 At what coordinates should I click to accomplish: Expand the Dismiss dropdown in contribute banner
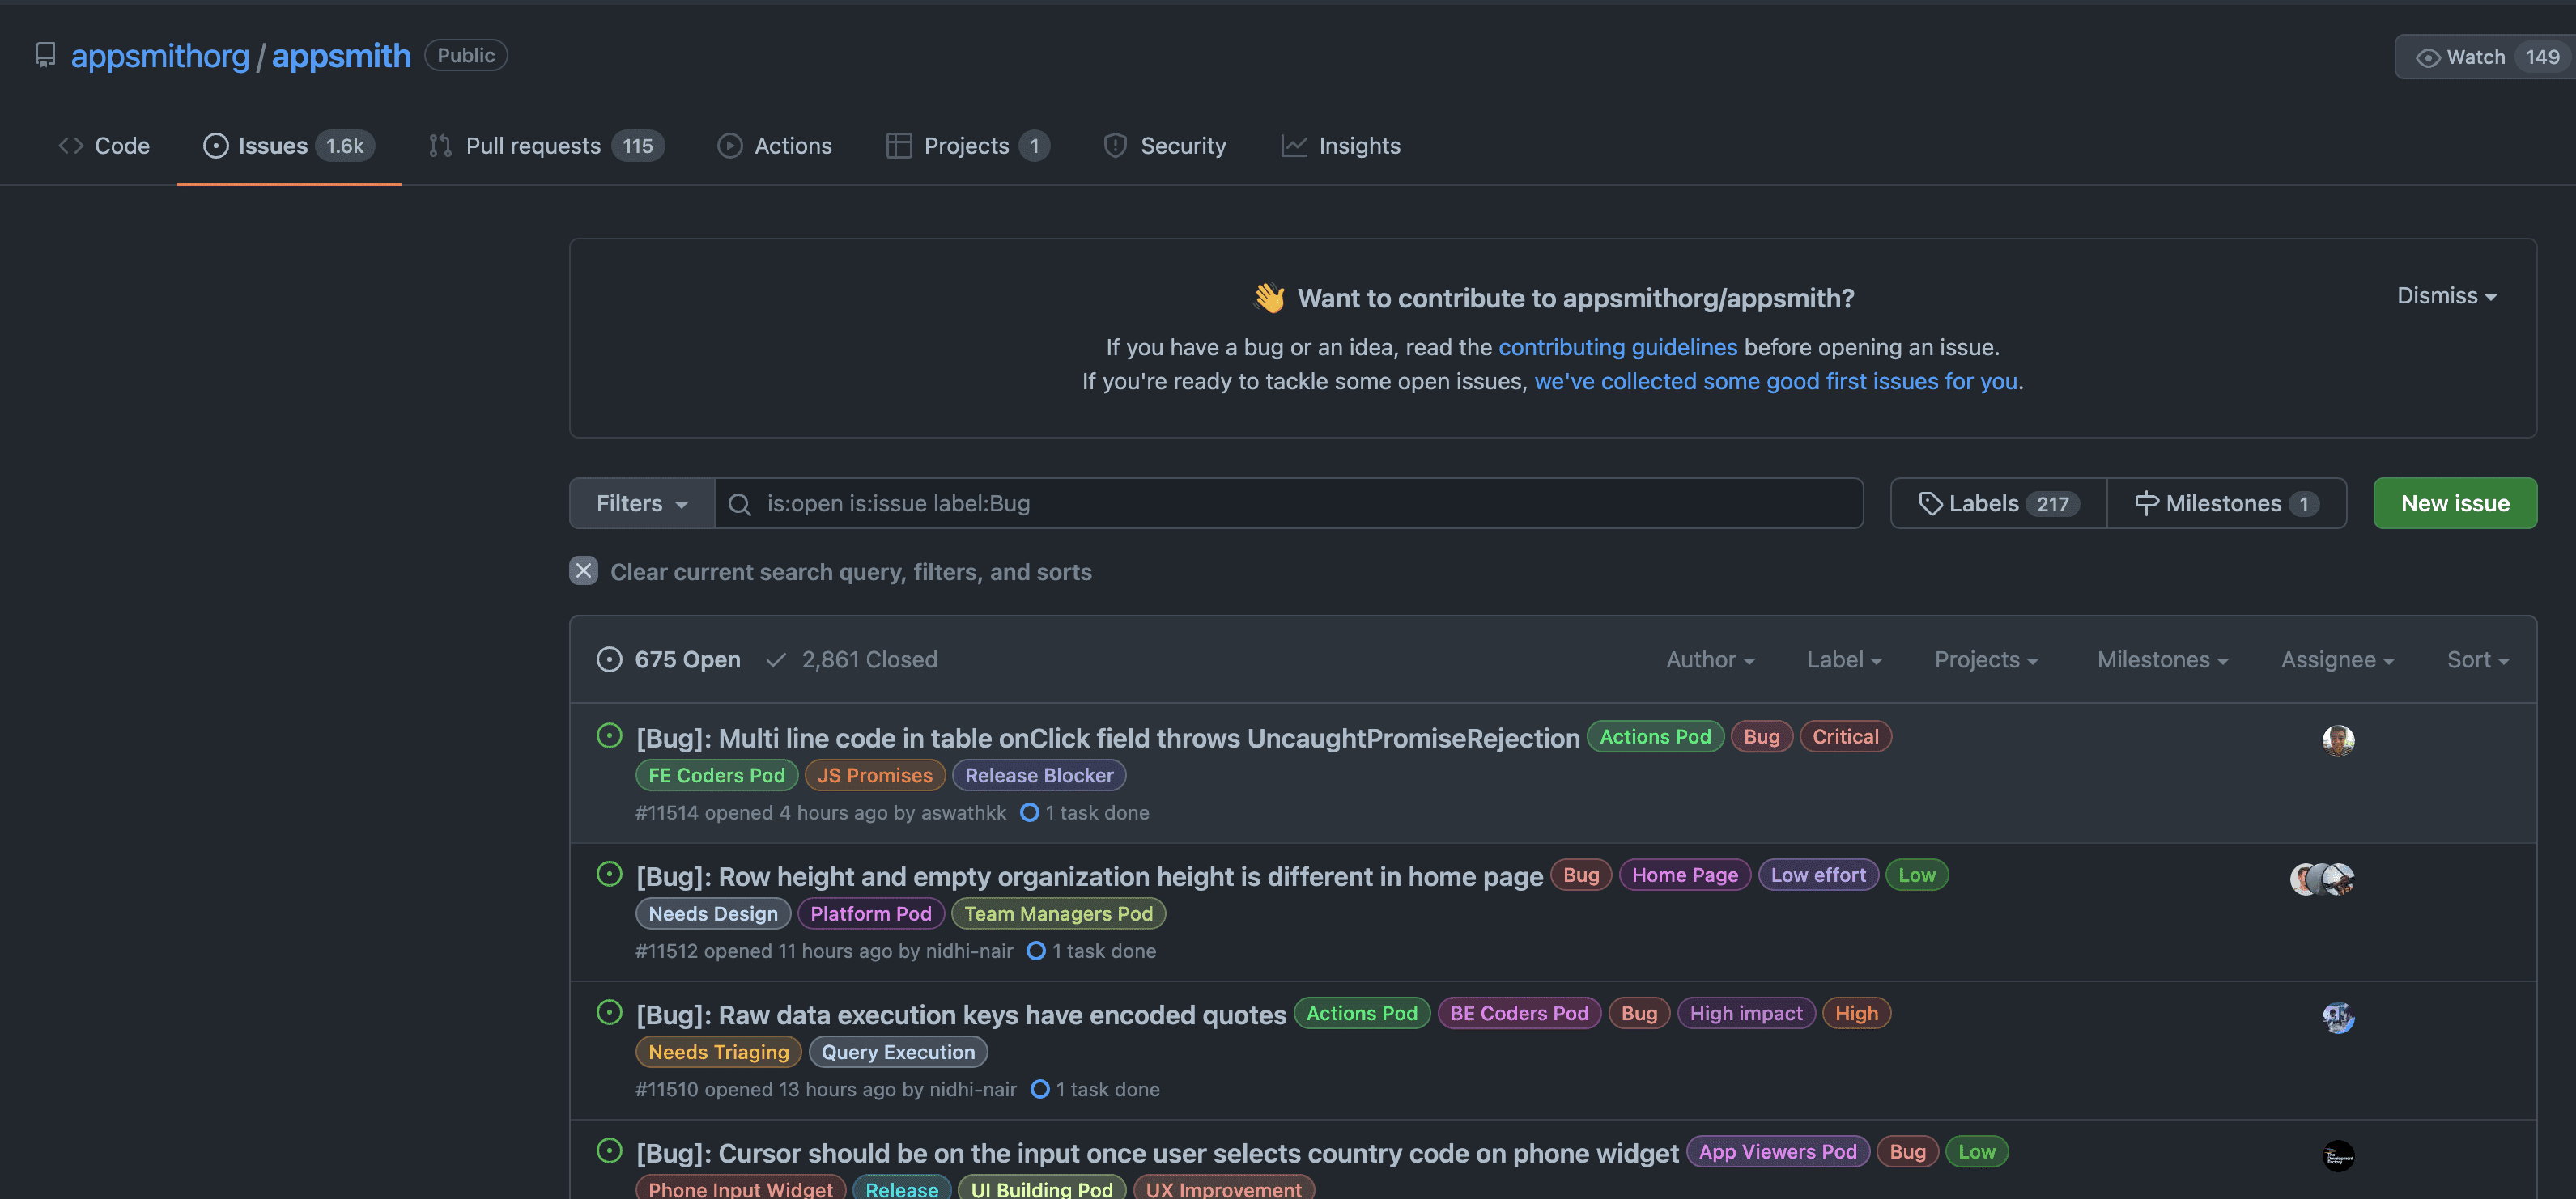pyautogui.click(x=2446, y=296)
